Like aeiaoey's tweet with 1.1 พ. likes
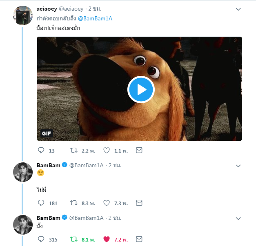 (107, 150)
